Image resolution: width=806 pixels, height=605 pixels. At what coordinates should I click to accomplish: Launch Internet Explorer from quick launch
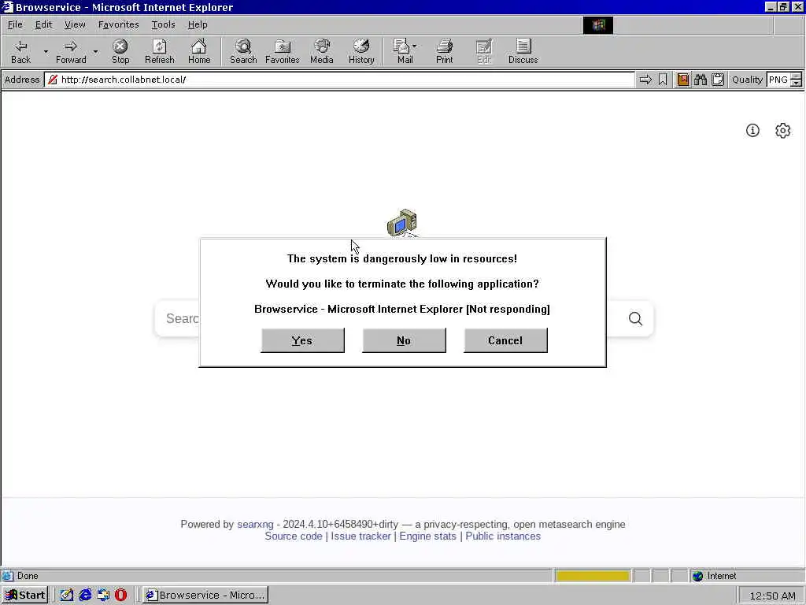click(x=85, y=596)
